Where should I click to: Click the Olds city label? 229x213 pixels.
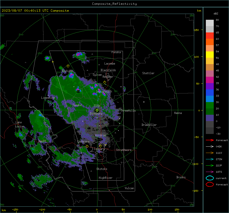pos(97,106)
